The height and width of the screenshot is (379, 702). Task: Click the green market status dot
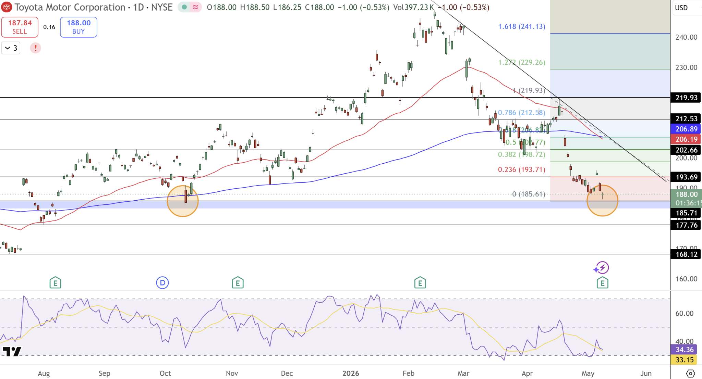(184, 7)
